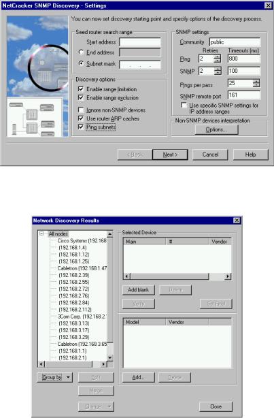
Task: Click the Next button
Action: (170, 155)
